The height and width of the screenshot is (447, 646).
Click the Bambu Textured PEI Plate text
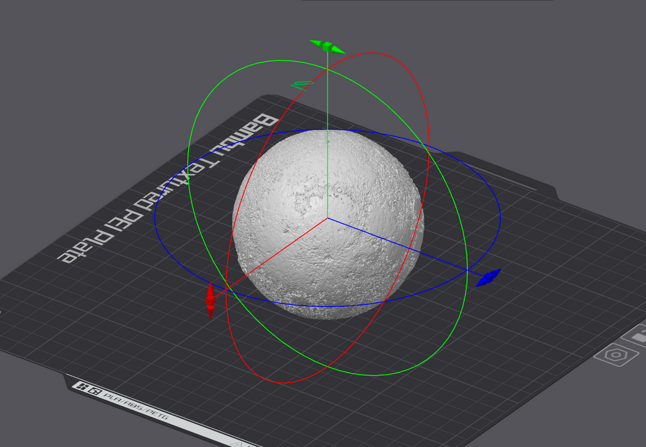coord(168,188)
